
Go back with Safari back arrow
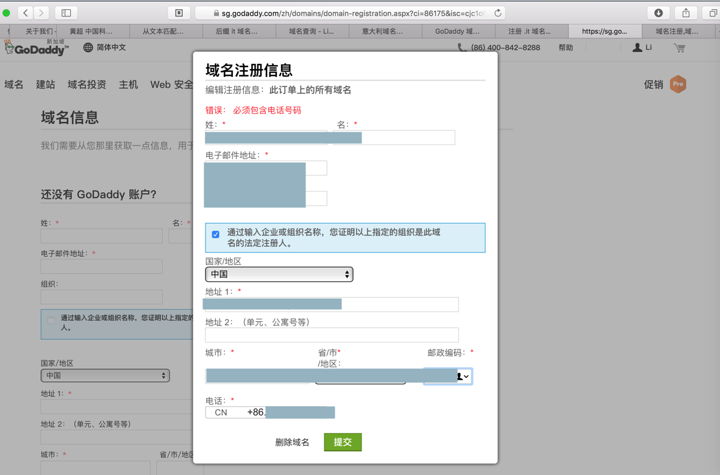pos(26,13)
